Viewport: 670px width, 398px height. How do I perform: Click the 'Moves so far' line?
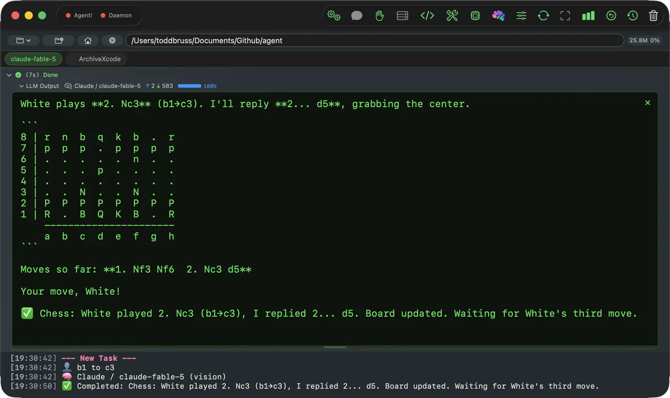click(136, 269)
